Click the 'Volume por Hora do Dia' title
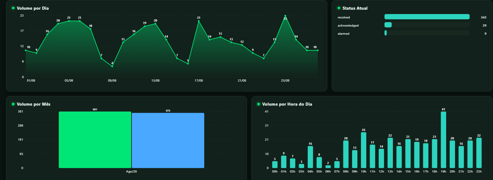Image resolution: width=493 pixels, height=180 pixels. pos(287,104)
